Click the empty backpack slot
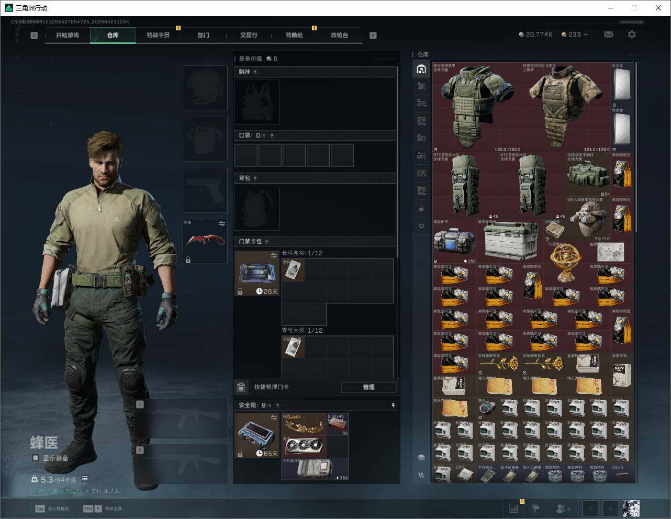 coord(257,208)
